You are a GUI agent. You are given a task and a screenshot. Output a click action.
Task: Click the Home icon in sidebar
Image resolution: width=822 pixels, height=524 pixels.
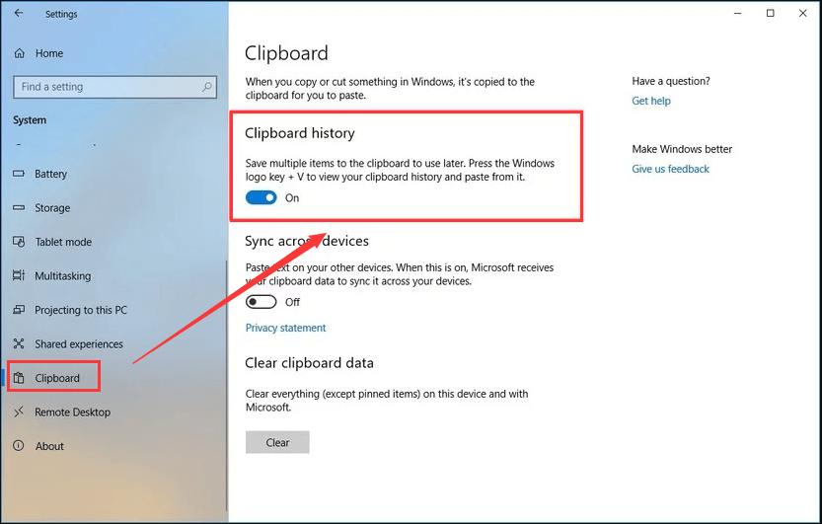[x=20, y=53]
